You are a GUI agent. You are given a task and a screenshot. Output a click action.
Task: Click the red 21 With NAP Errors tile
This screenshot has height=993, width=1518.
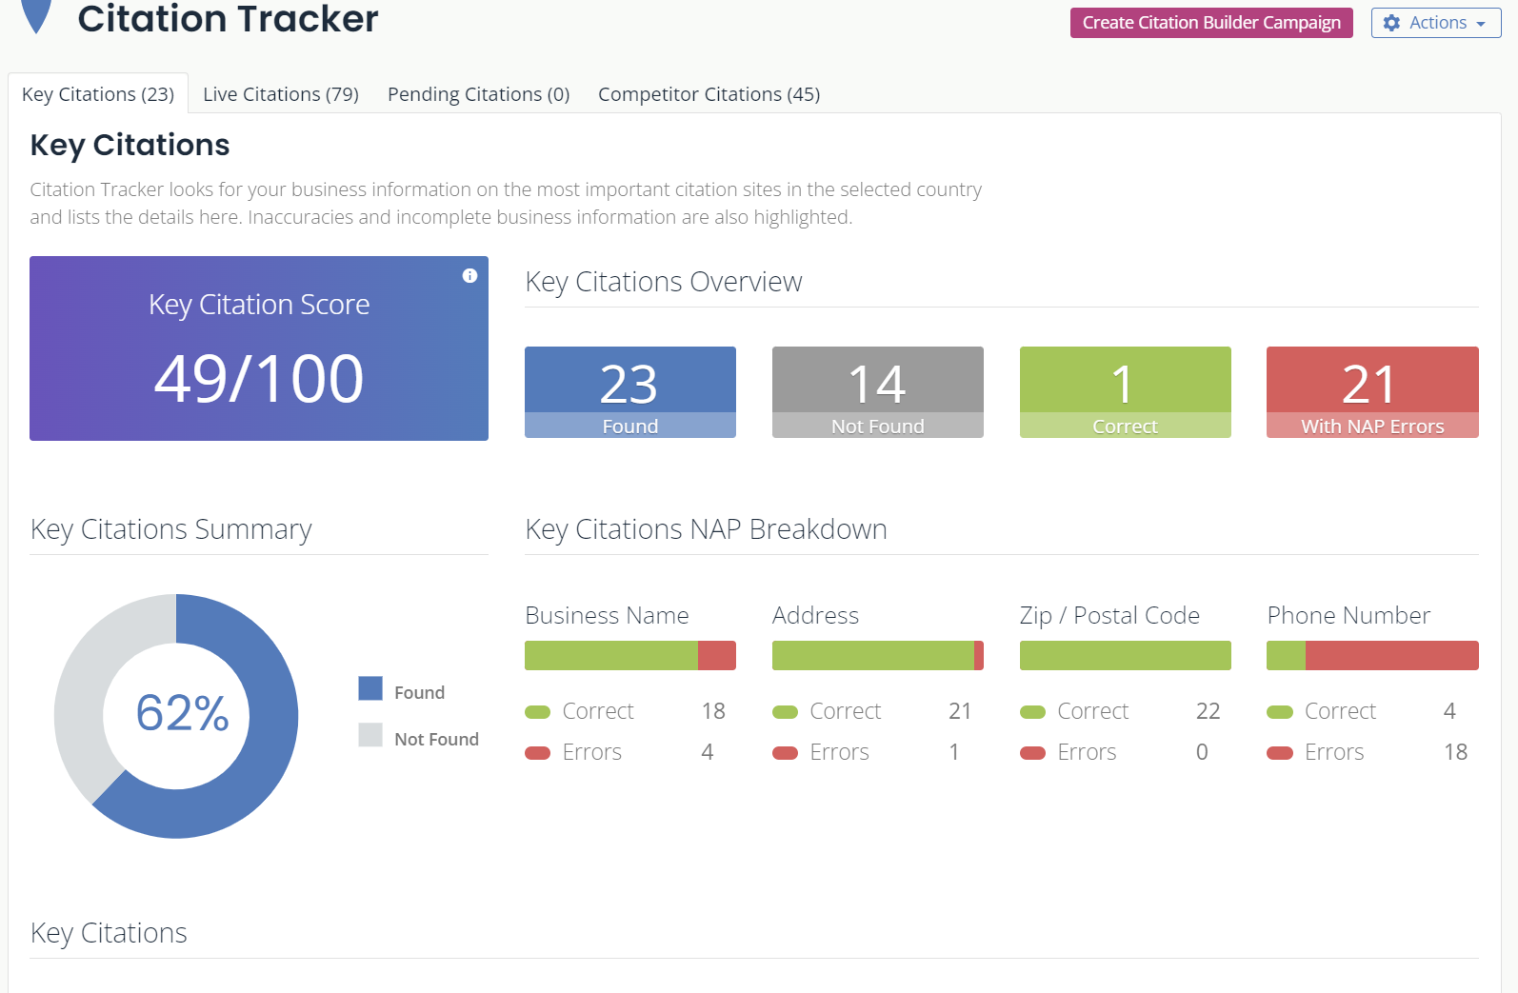click(1371, 391)
